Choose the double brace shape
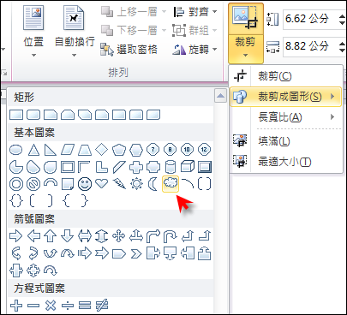Image resolution: width=347 pixels, height=315 pixels. pos(16,201)
